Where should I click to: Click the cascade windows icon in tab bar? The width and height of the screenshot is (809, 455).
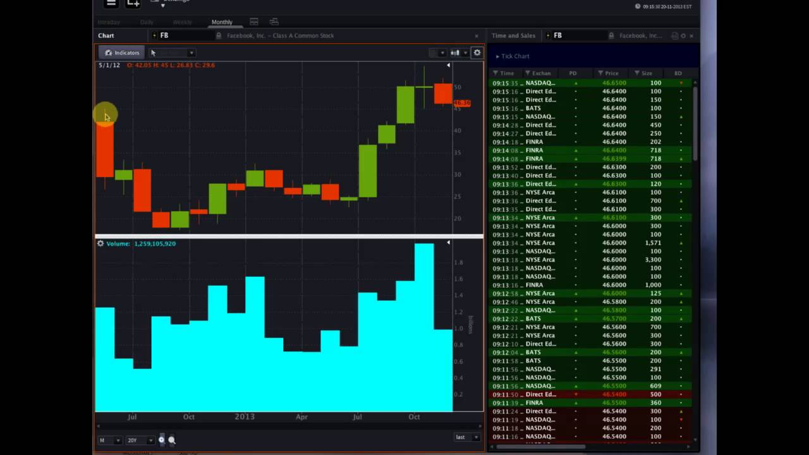click(x=274, y=22)
